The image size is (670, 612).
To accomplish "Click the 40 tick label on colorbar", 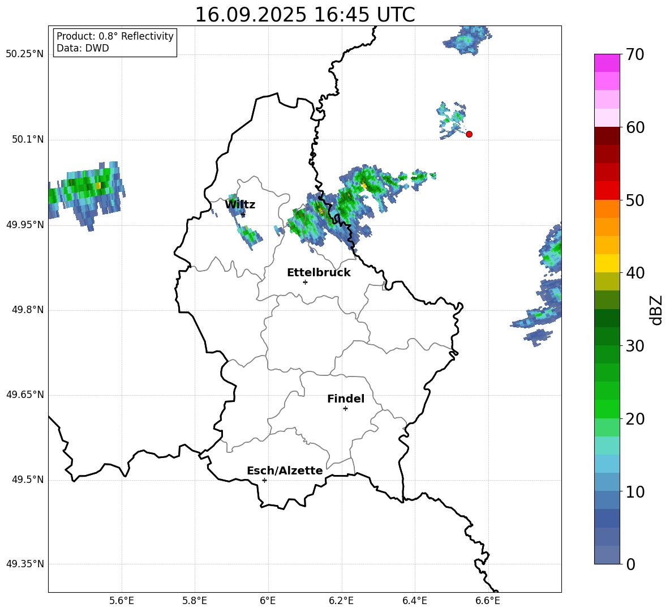I will [635, 273].
